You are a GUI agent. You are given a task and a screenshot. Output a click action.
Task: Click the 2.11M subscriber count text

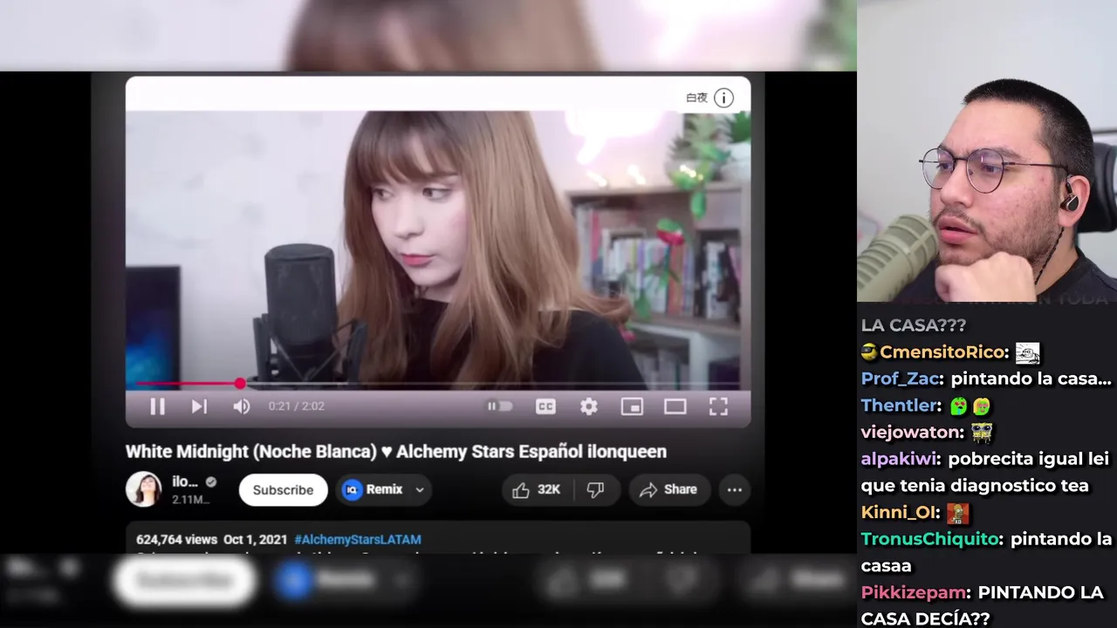(x=190, y=500)
